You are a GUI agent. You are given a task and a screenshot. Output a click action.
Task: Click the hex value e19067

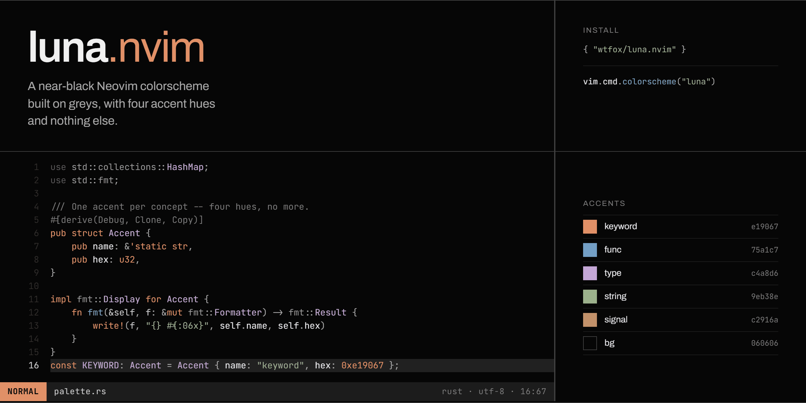pos(764,227)
